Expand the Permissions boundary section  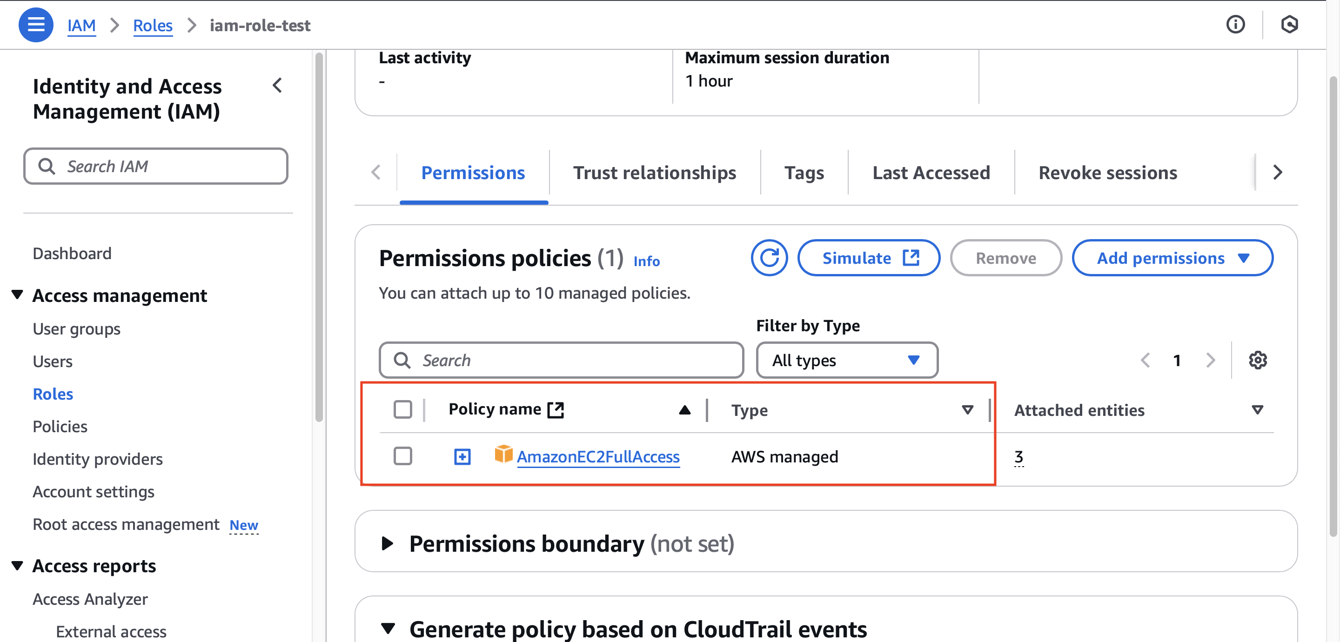point(387,544)
